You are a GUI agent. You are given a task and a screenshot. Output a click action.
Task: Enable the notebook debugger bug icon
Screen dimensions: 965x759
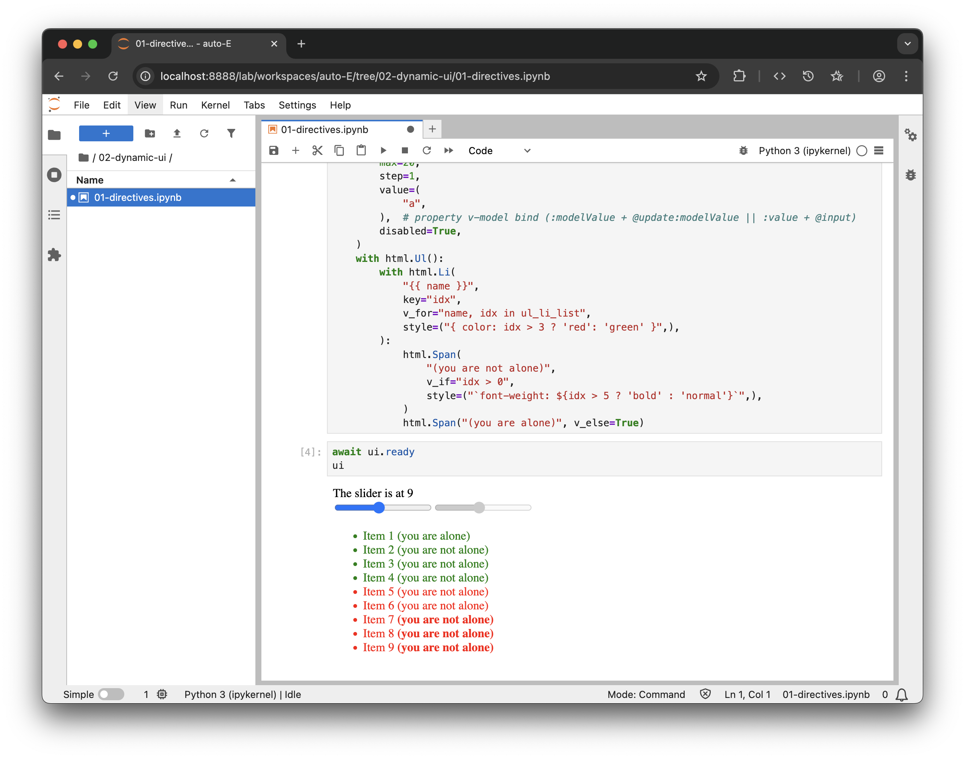pyautogui.click(x=743, y=151)
